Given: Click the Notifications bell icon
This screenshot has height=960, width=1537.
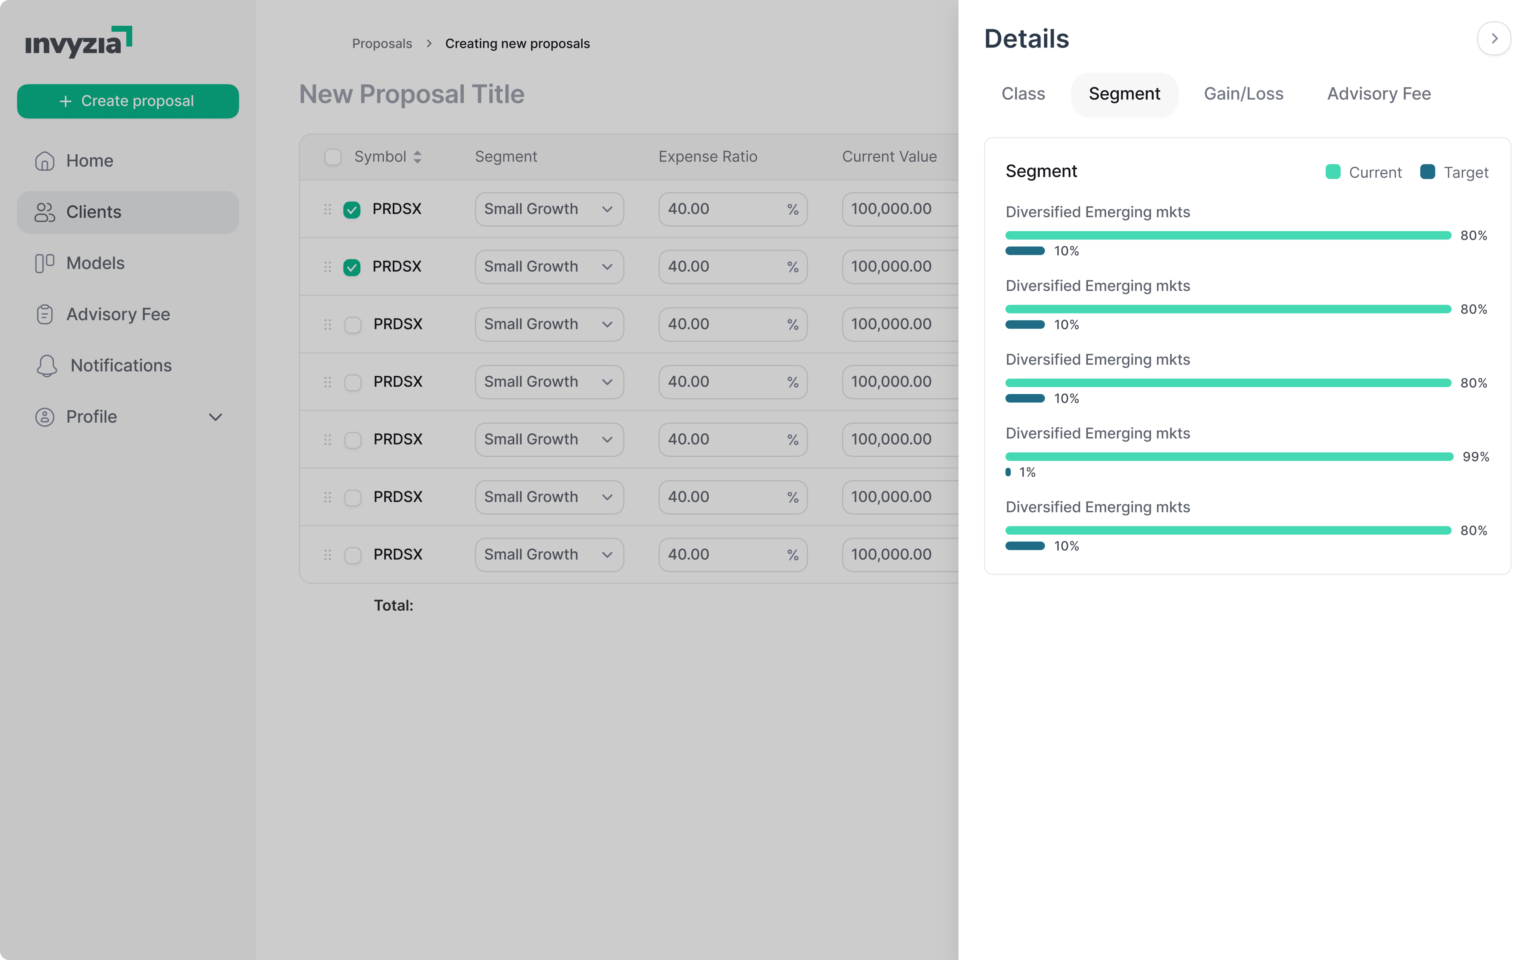Looking at the screenshot, I should click(x=47, y=366).
